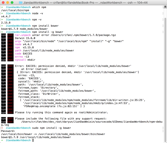Click the 'fstream_stack:' line

(x=29, y=97)
